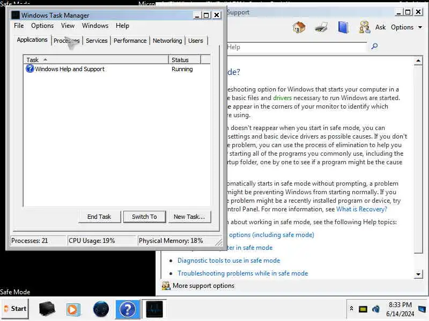
Task: Switch to the Users tab
Action: coord(196,41)
